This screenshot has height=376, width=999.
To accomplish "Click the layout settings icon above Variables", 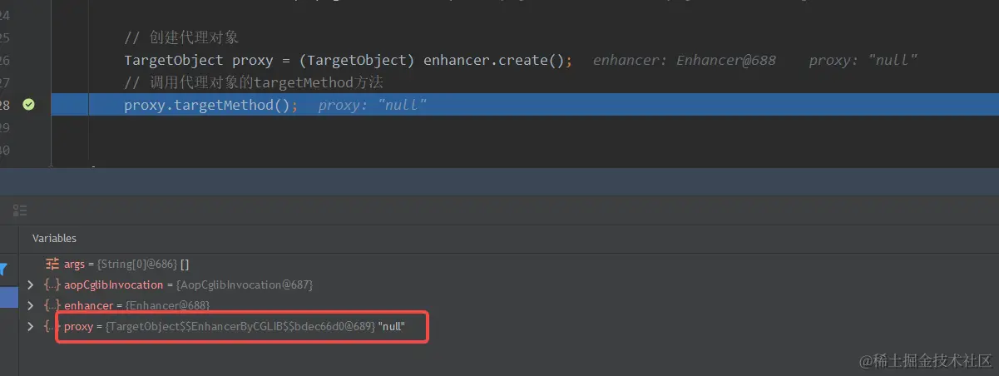I will click(21, 210).
